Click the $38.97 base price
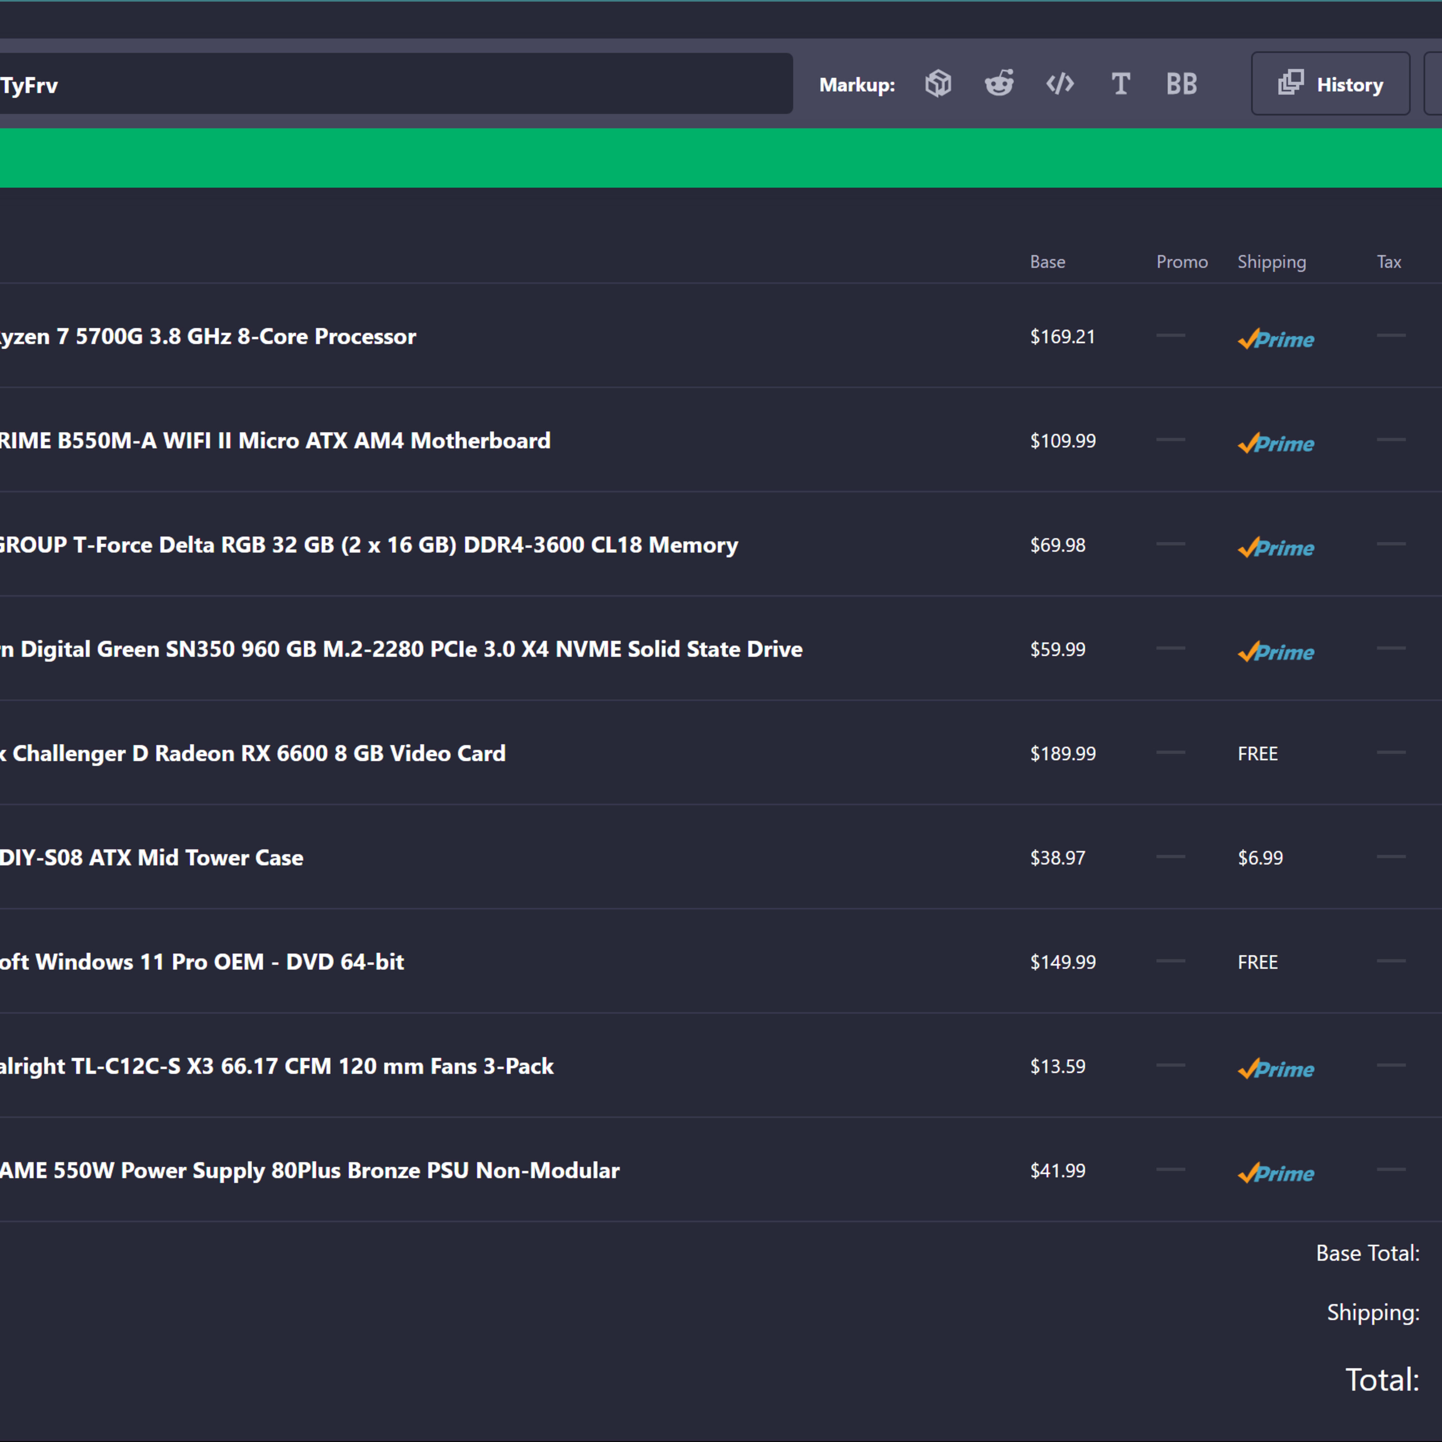1442x1442 pixels. coord(1057,858)
